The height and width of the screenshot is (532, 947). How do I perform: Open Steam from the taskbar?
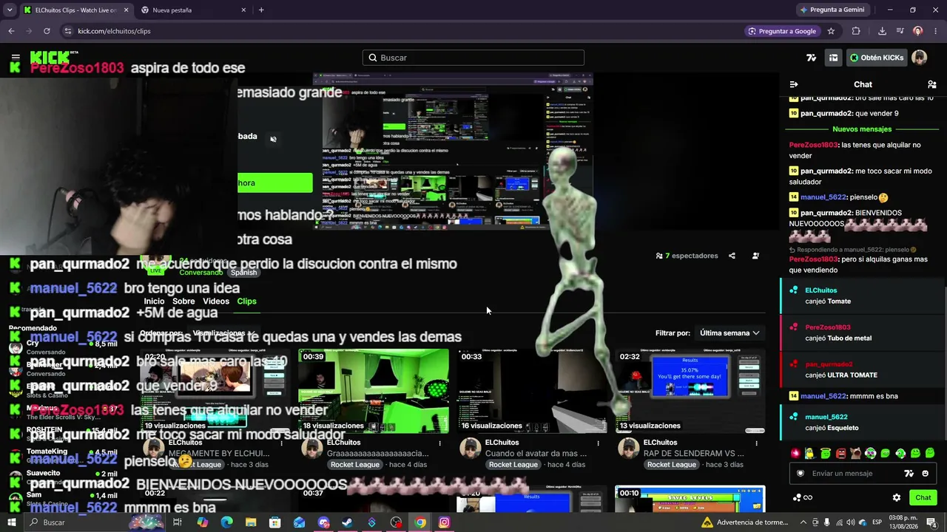point(347,522)
